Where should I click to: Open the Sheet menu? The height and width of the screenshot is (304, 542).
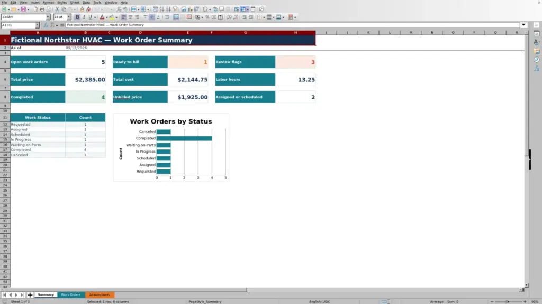pos(75,3)
